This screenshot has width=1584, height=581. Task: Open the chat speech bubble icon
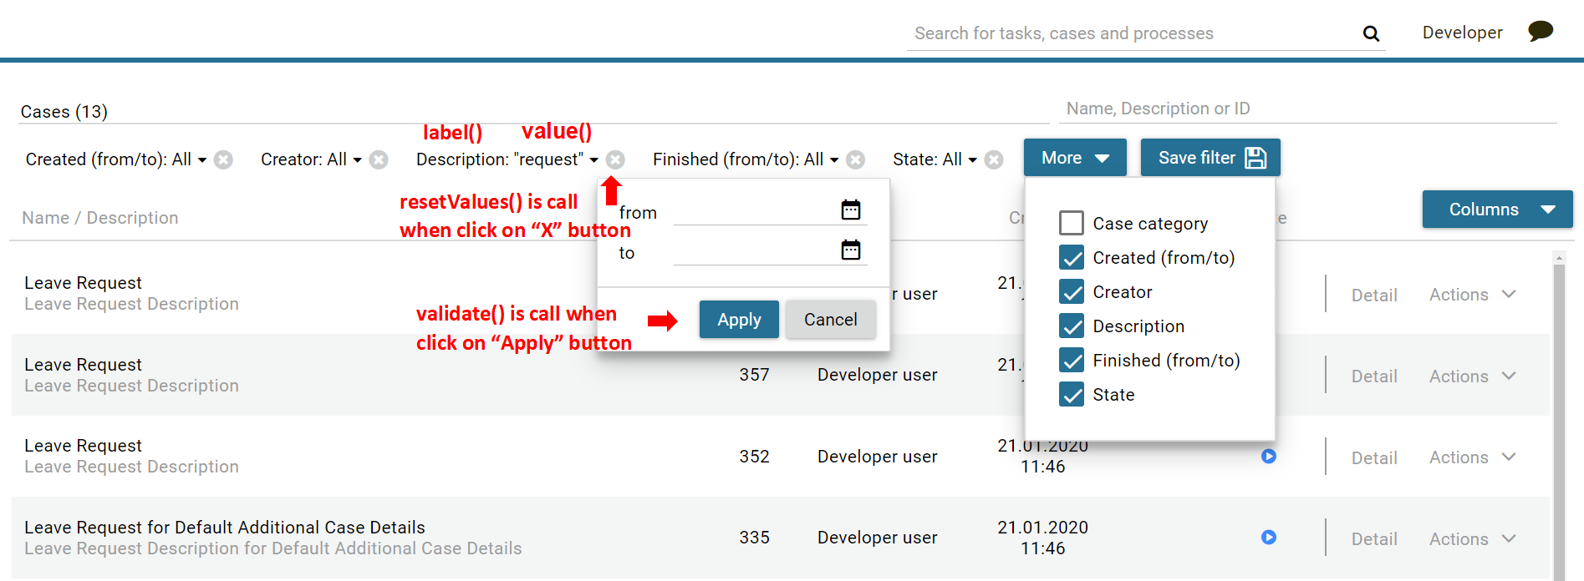point(1540,32)
